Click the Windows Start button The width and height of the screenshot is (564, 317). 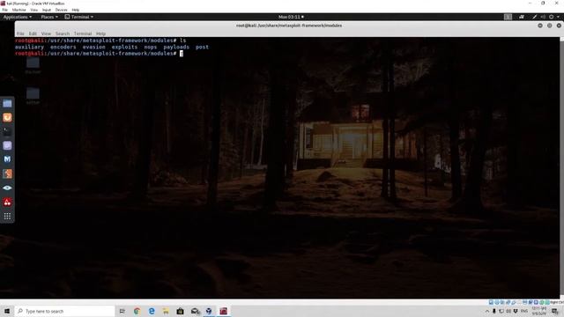tap(6, 311)
